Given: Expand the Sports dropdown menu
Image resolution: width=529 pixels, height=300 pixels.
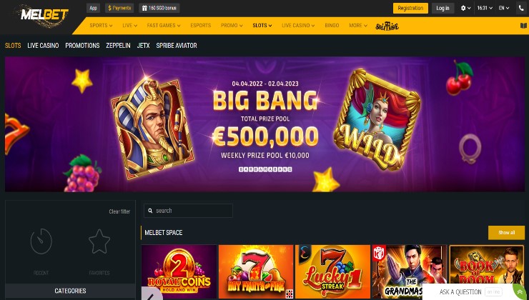Looking at the screenshot, I should pos(101,26).
